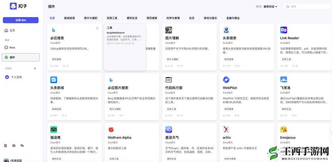The width and height of the screenshot is (332, 162).
Task: Select the 插件 plugin cube icon
Action: click(x=6, y=57)
